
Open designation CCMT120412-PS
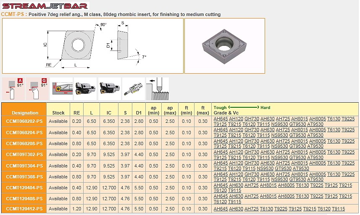[24, 209]
